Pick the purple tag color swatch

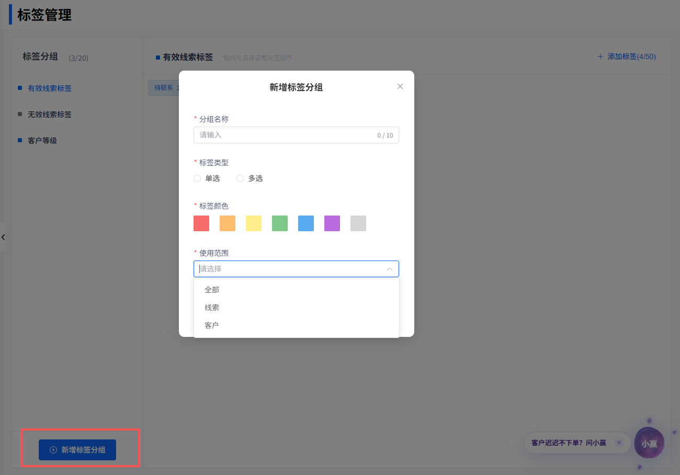(332, 223)
